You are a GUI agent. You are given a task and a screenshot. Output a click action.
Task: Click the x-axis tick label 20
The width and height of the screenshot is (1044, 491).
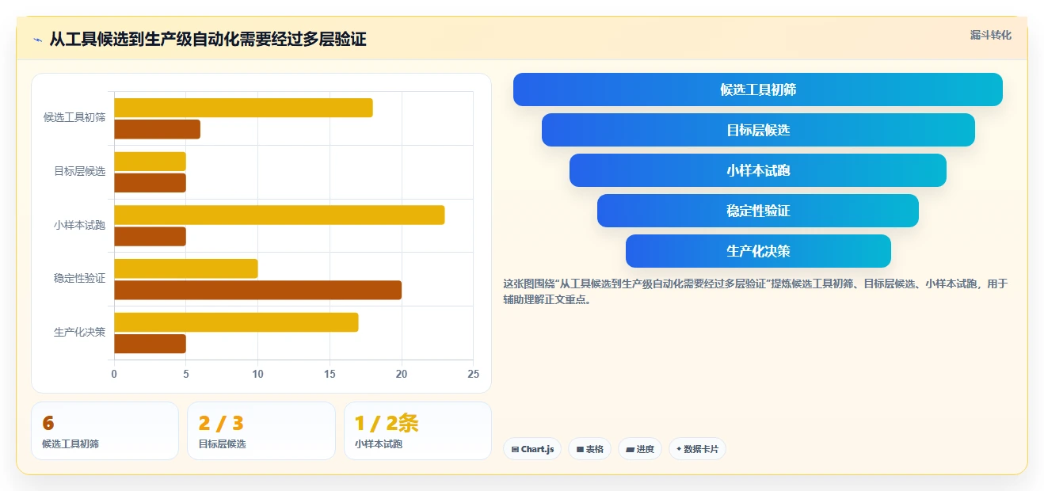pos(402,374)
